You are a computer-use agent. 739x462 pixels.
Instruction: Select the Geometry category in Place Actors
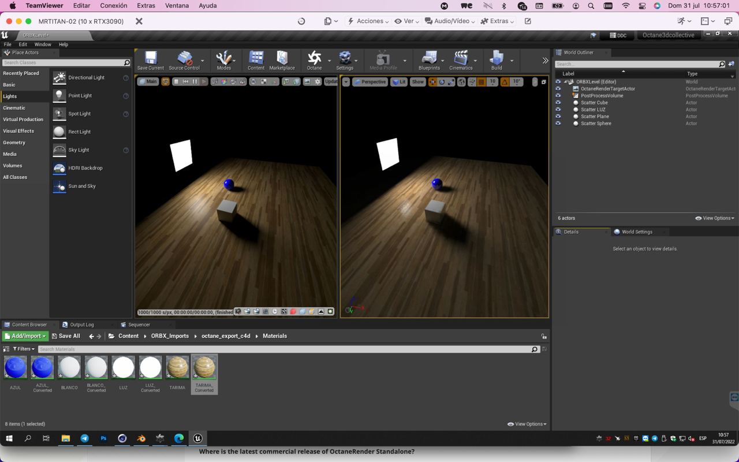pyautogui.click(x=14, y=143)
